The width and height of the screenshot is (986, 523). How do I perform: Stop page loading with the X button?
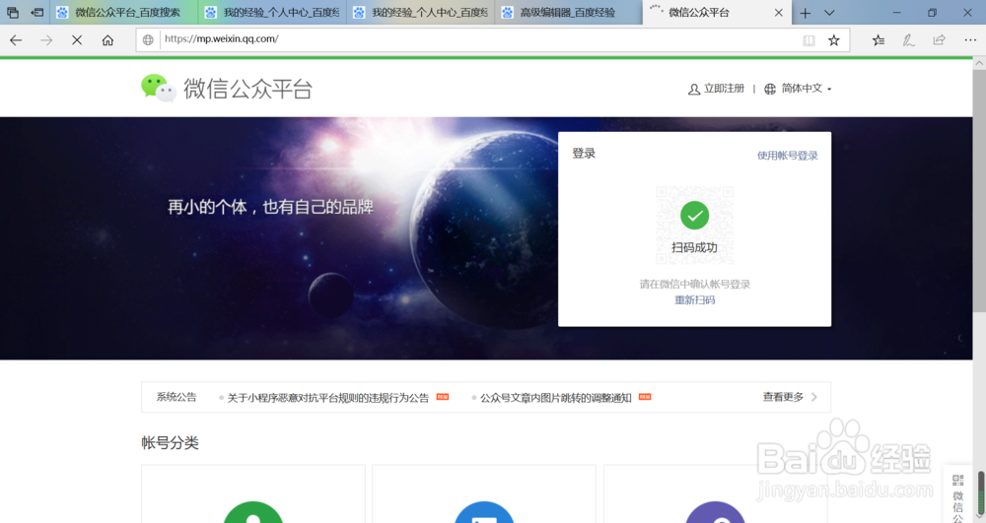[77, 40]
